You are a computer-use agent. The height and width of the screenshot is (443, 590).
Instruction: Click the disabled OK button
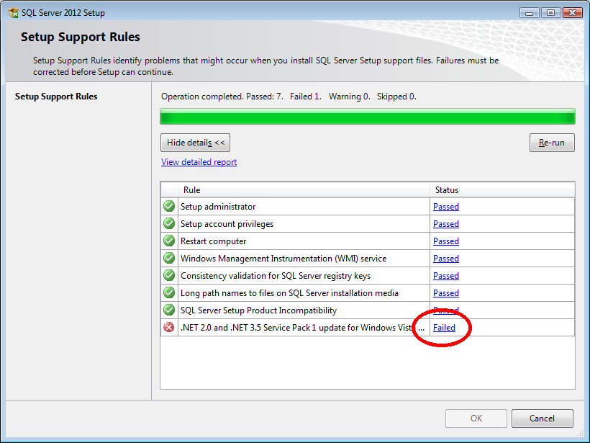pos(476,419)
